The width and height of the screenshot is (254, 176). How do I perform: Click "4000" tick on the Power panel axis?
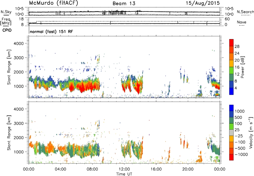(x=18, y=44)
